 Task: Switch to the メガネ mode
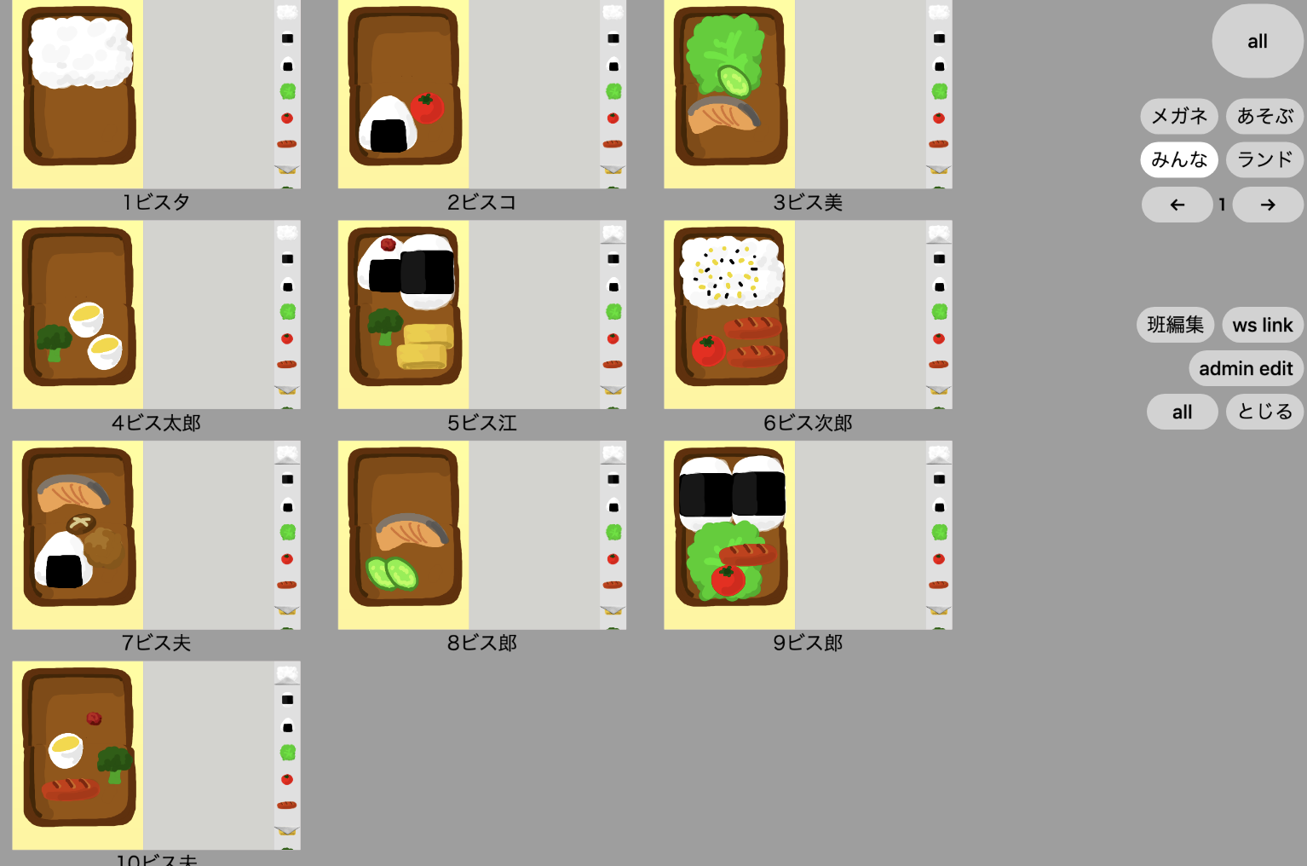click(1179, 116)
